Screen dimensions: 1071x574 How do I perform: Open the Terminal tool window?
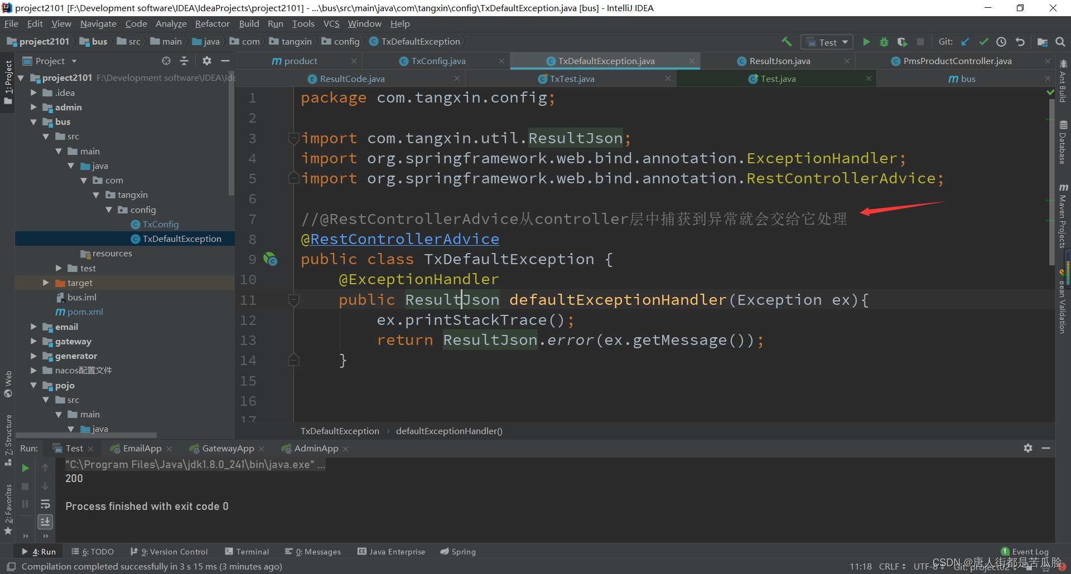[x=247, y=552]
